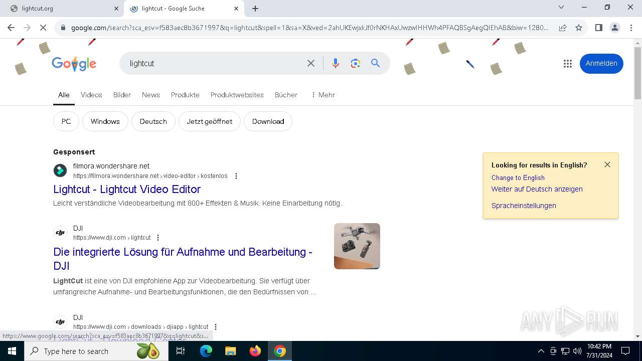Viewport: 642px width, 361px height.
Task: Click the DJI favicon of first DJI result
Action: pos(60,233)
